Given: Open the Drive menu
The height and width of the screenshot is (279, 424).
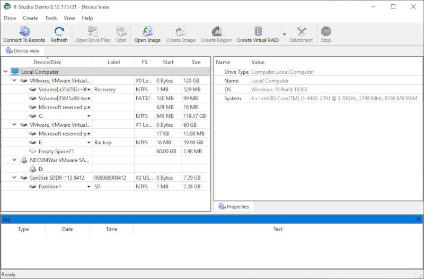Looking at the screenshot, I should coord(10,18).
